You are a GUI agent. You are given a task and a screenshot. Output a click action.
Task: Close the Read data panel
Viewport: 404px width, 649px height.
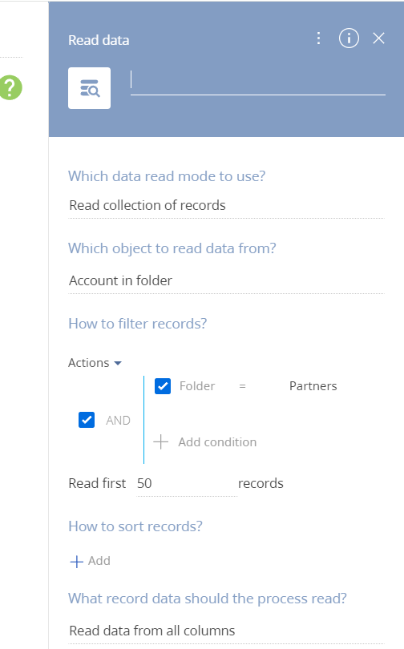click(x=378, y=38)
